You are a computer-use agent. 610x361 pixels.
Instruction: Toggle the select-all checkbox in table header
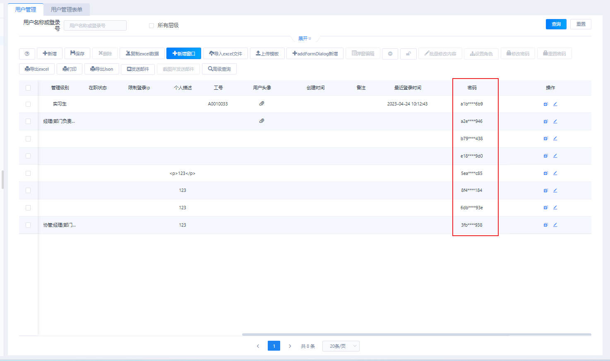pos(28,88)
